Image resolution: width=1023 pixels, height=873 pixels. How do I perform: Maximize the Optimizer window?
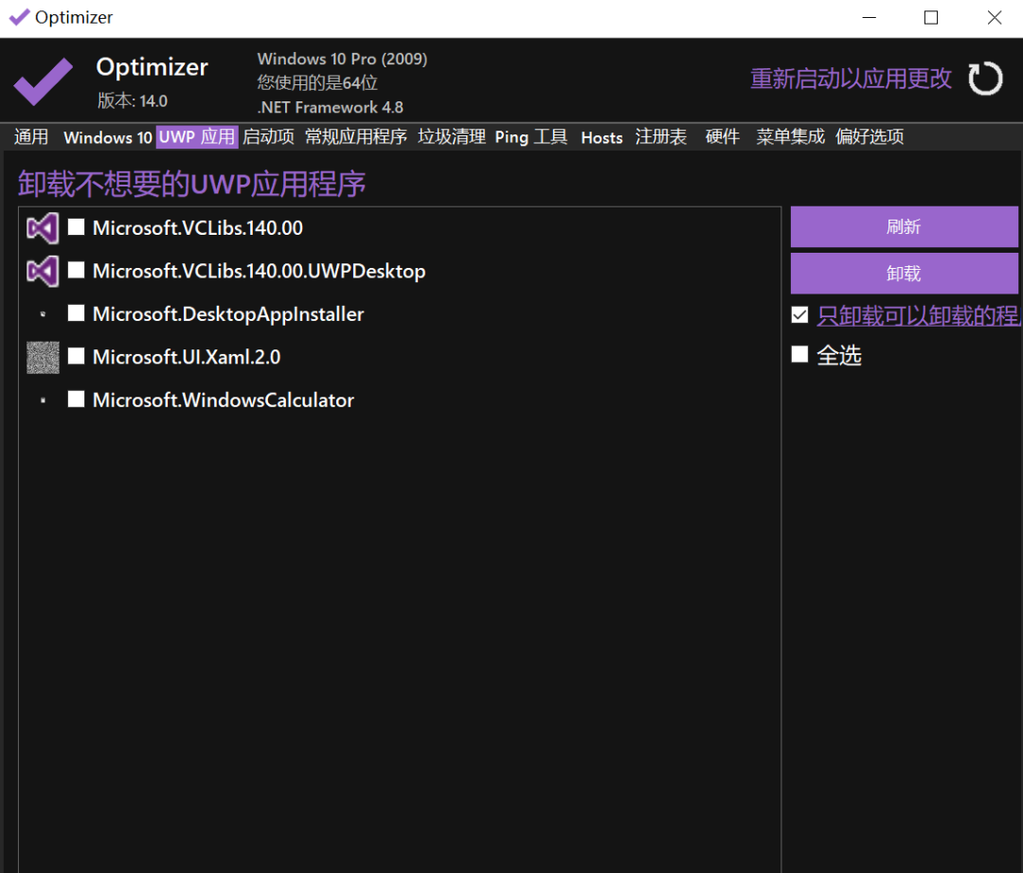point(931,18)
